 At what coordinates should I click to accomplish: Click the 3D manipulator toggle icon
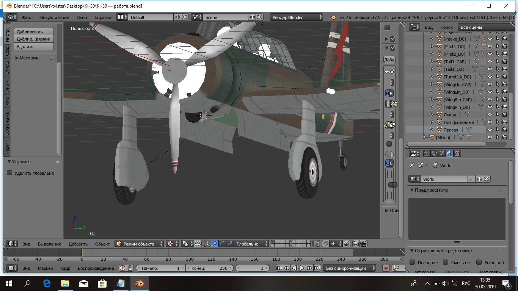click(207, 244)
